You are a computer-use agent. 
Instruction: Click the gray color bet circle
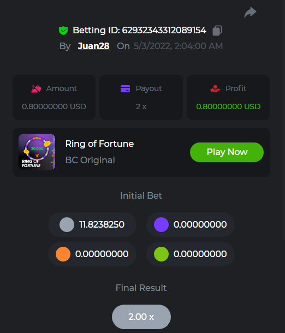67,225
